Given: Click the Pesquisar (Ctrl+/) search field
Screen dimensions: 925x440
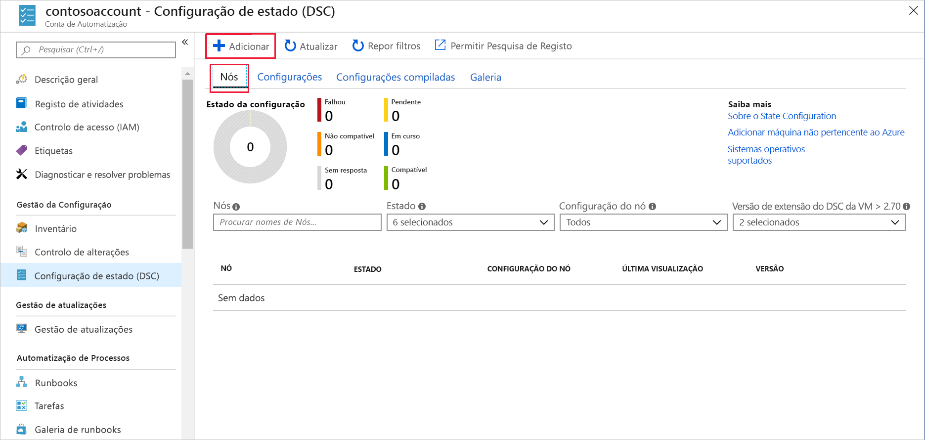Looking at the screenshot, I should pos(96,50).
